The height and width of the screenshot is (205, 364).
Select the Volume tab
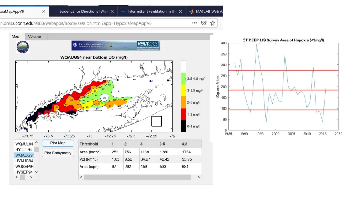[x=34, y=36]
